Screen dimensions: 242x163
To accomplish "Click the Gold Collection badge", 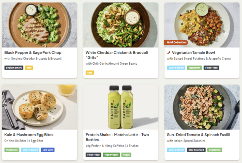I will point(177,43).
